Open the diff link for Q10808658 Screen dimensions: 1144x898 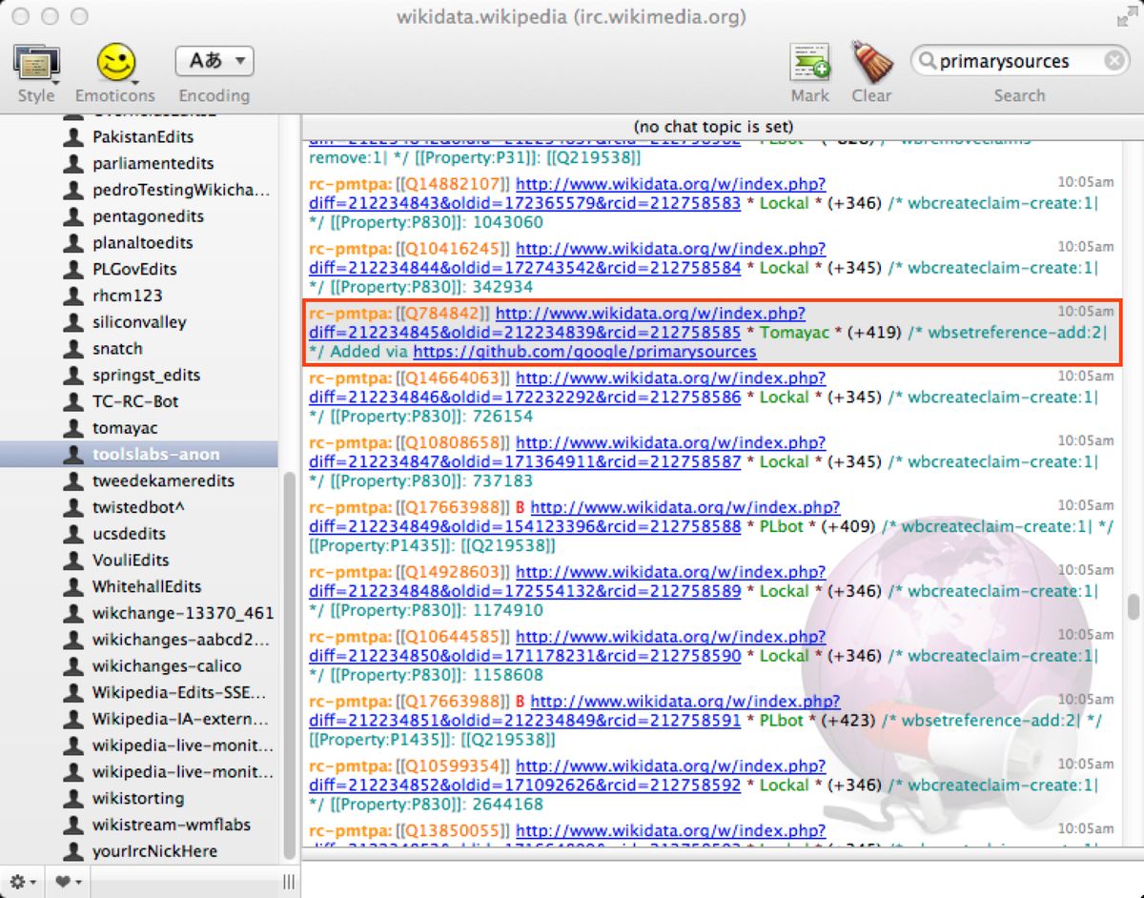point(568,453)
